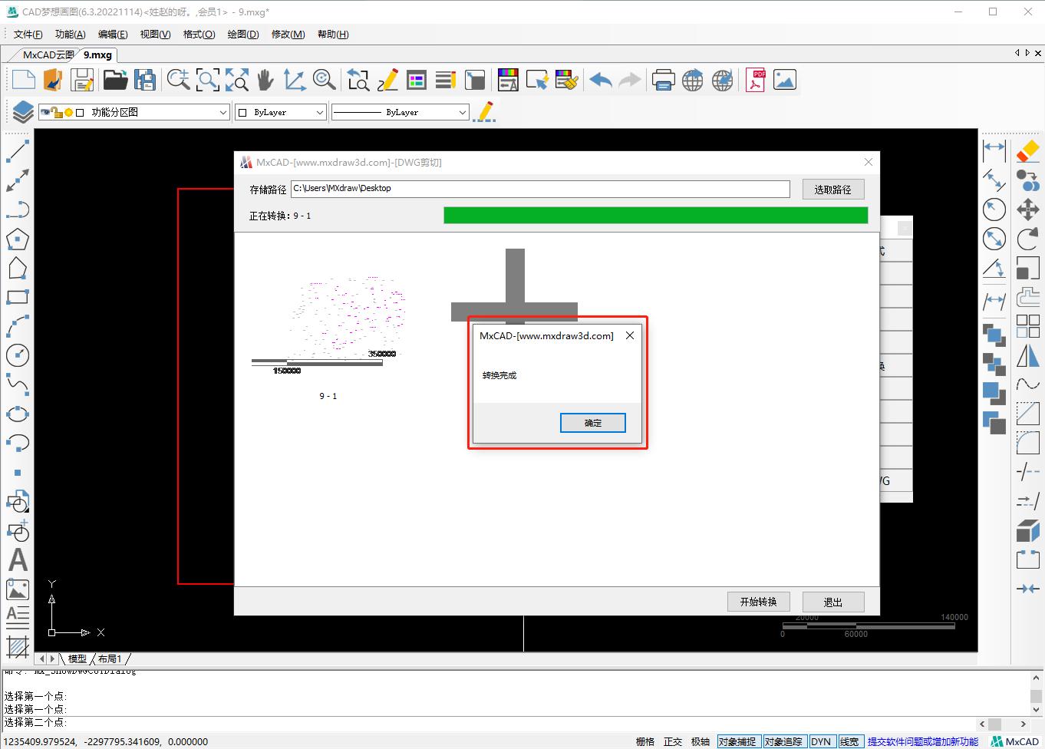The width and height of the screenshot is (1045, 749).
Task: Toggle 正交 orthogonal mode in status bar
Action: 673,741
